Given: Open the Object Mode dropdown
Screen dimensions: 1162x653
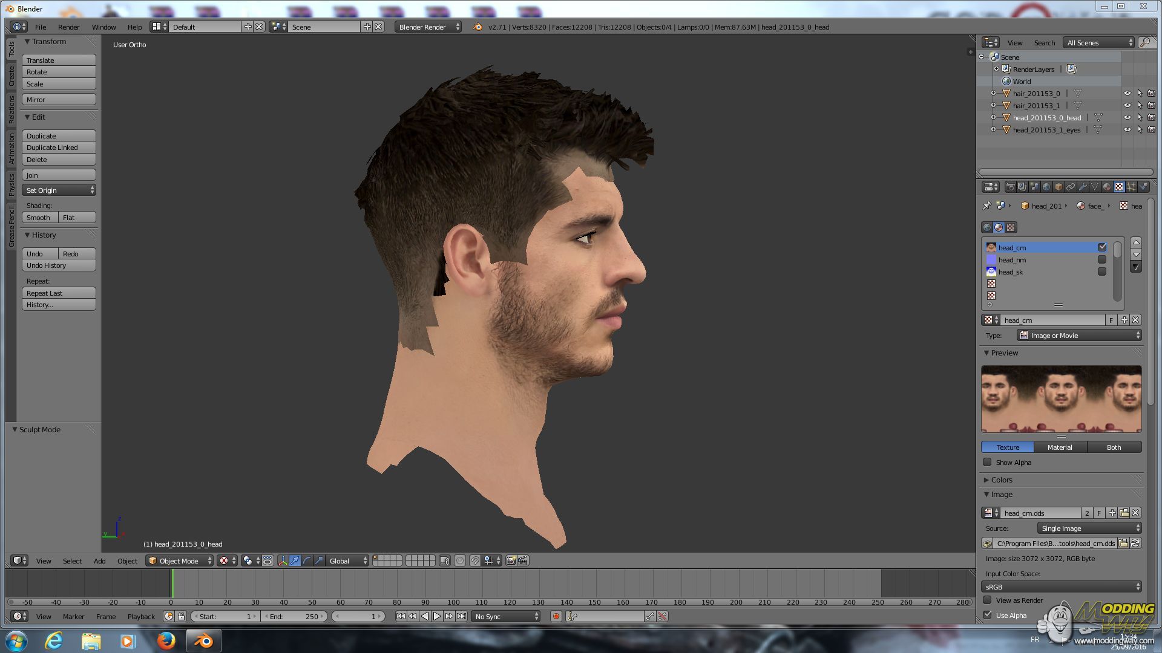Looking at the screenshot, I should (180, 560).
